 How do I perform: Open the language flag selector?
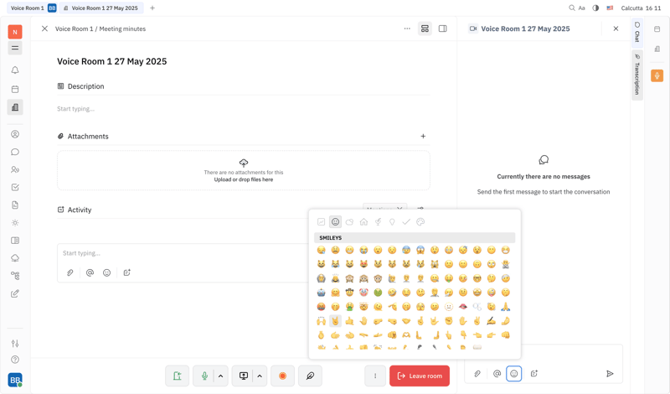[x=610, y=8]
